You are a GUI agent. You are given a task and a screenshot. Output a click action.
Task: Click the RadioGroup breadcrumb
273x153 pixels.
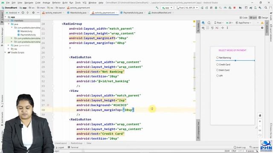point(76,143)
